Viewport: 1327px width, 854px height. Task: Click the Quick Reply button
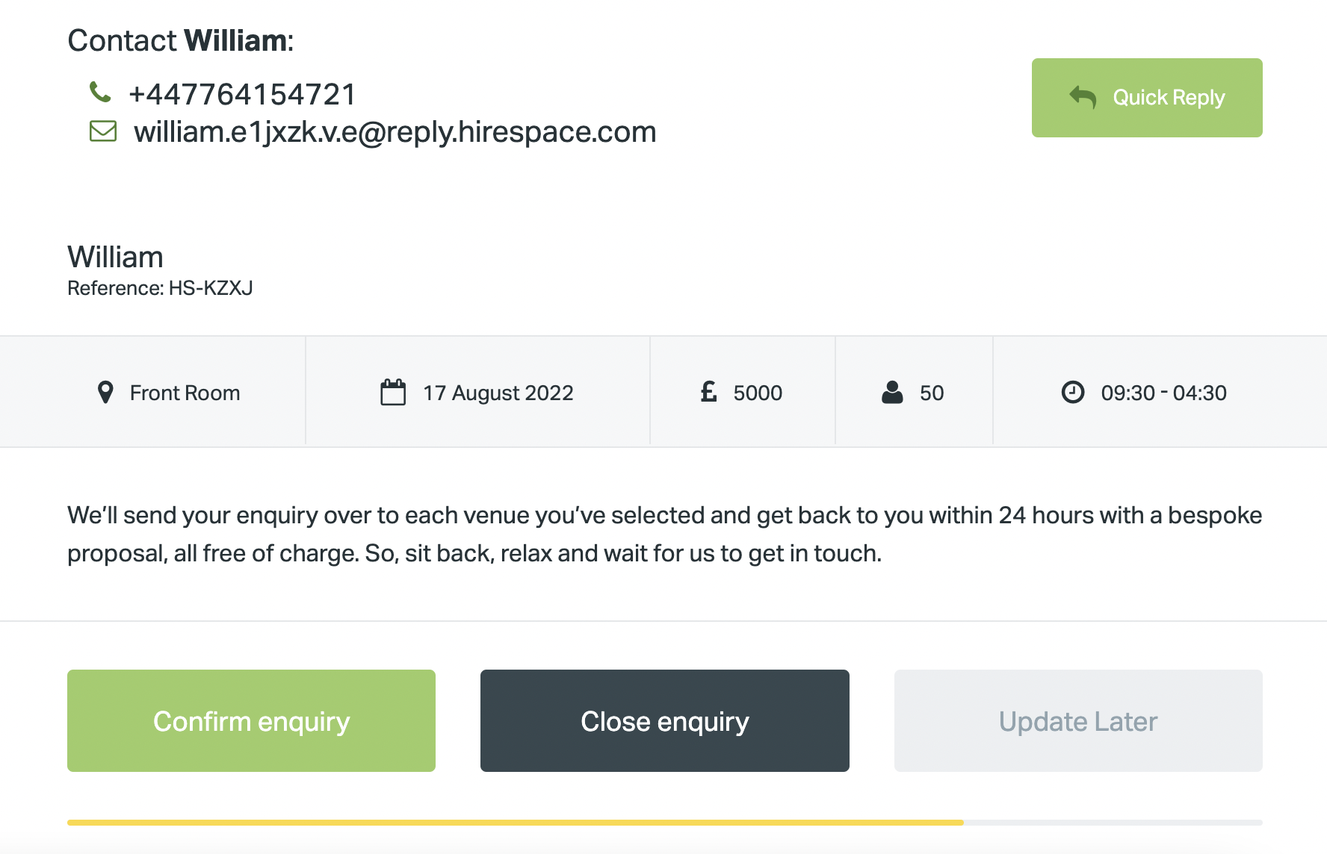click(1147, 98)
